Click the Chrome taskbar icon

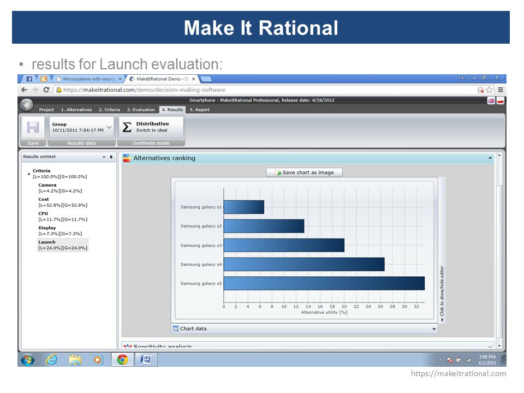pos(122,360)
